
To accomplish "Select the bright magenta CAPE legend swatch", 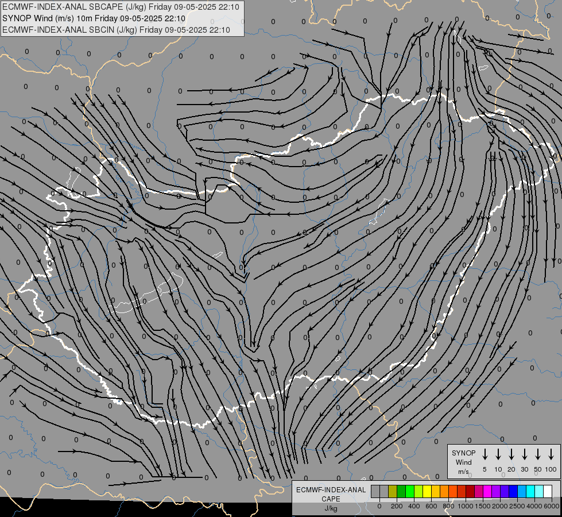I will (x=487, y=491).
